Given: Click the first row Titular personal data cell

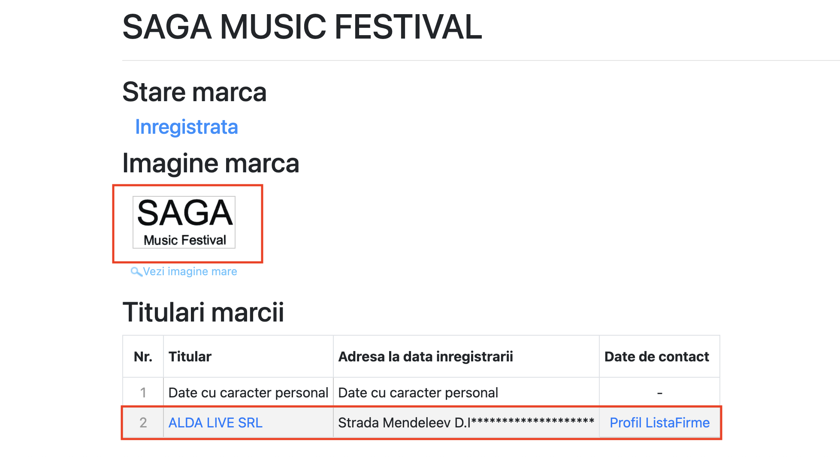Looking at the screenshot, I should pos(248,393).
